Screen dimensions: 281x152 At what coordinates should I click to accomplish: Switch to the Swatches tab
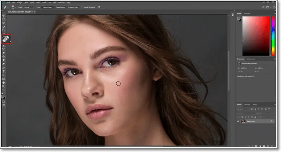tap(247, 13)
